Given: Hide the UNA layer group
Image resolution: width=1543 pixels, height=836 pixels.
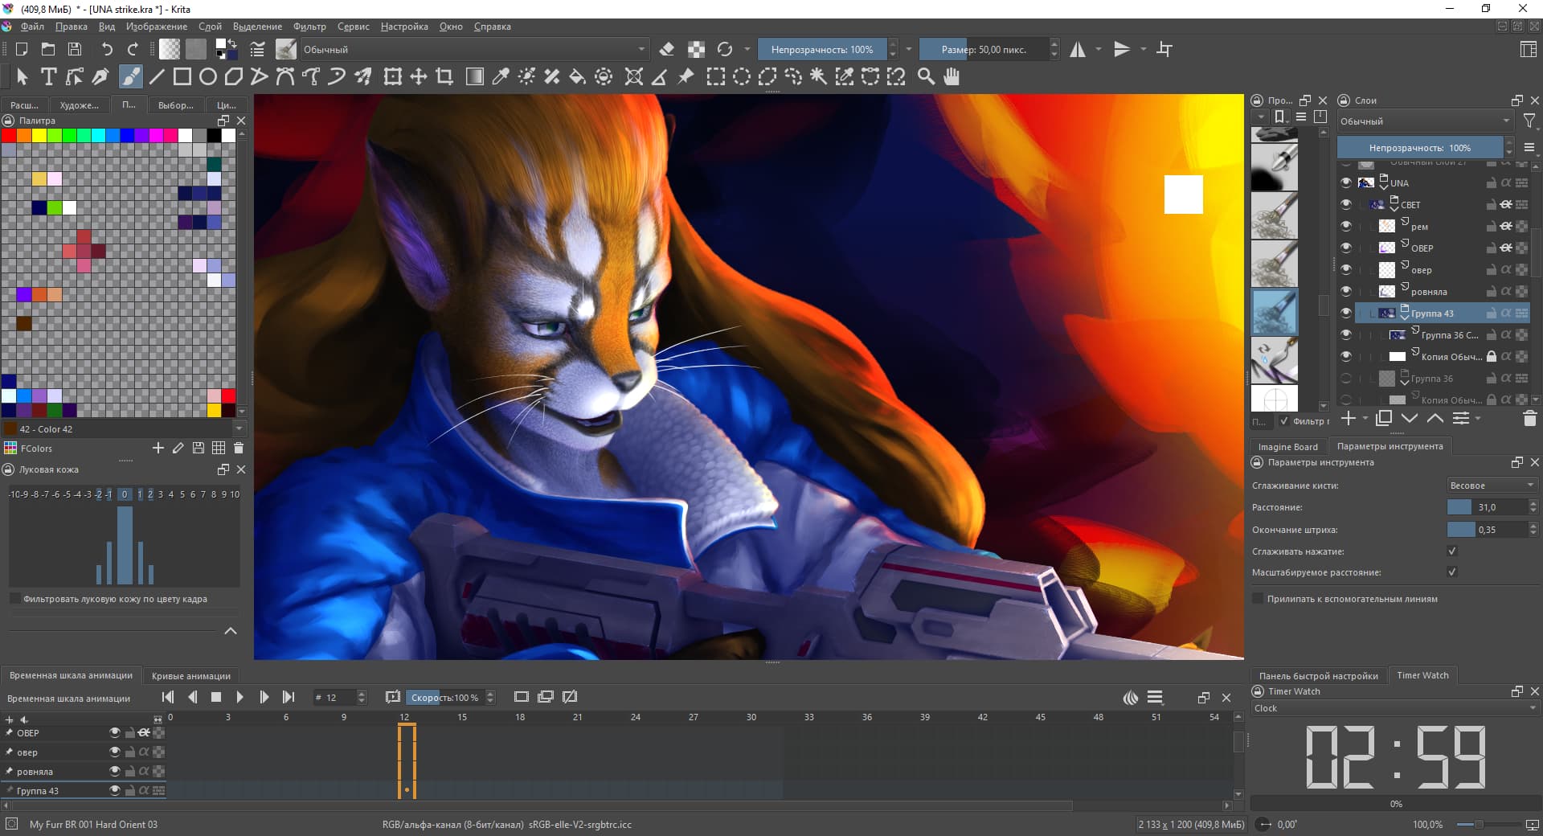Looking at the screenshot, I should pos(1346,182).
